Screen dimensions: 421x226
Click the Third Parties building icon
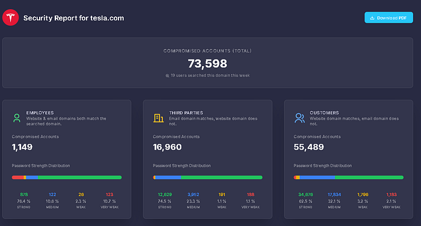tap(158, 118)
